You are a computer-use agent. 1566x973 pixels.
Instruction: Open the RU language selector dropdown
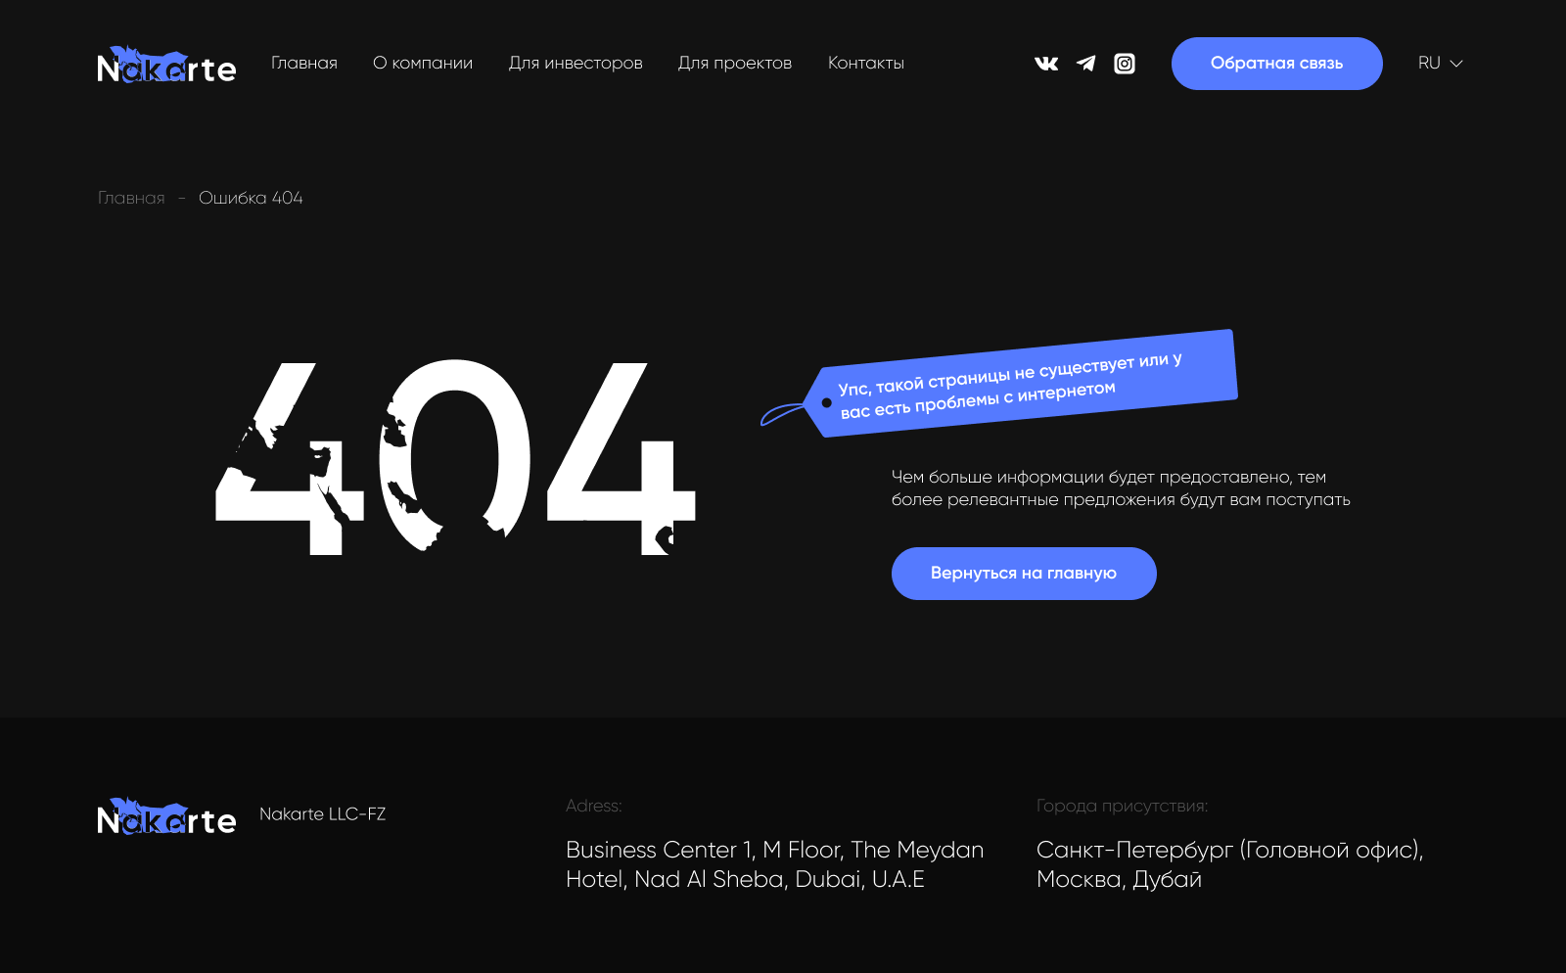coord(1429,63)
